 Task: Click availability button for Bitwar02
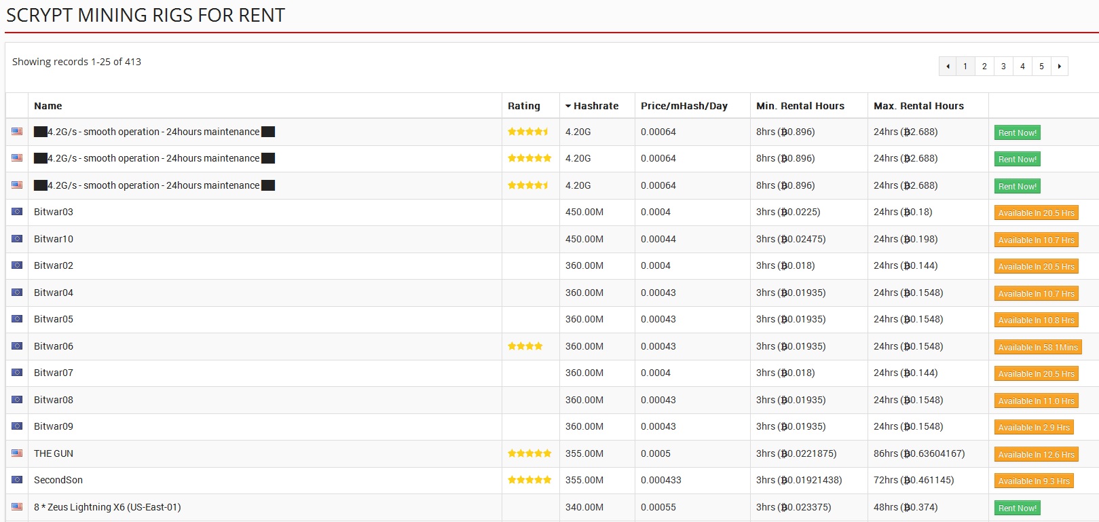tap(1037, 267)
